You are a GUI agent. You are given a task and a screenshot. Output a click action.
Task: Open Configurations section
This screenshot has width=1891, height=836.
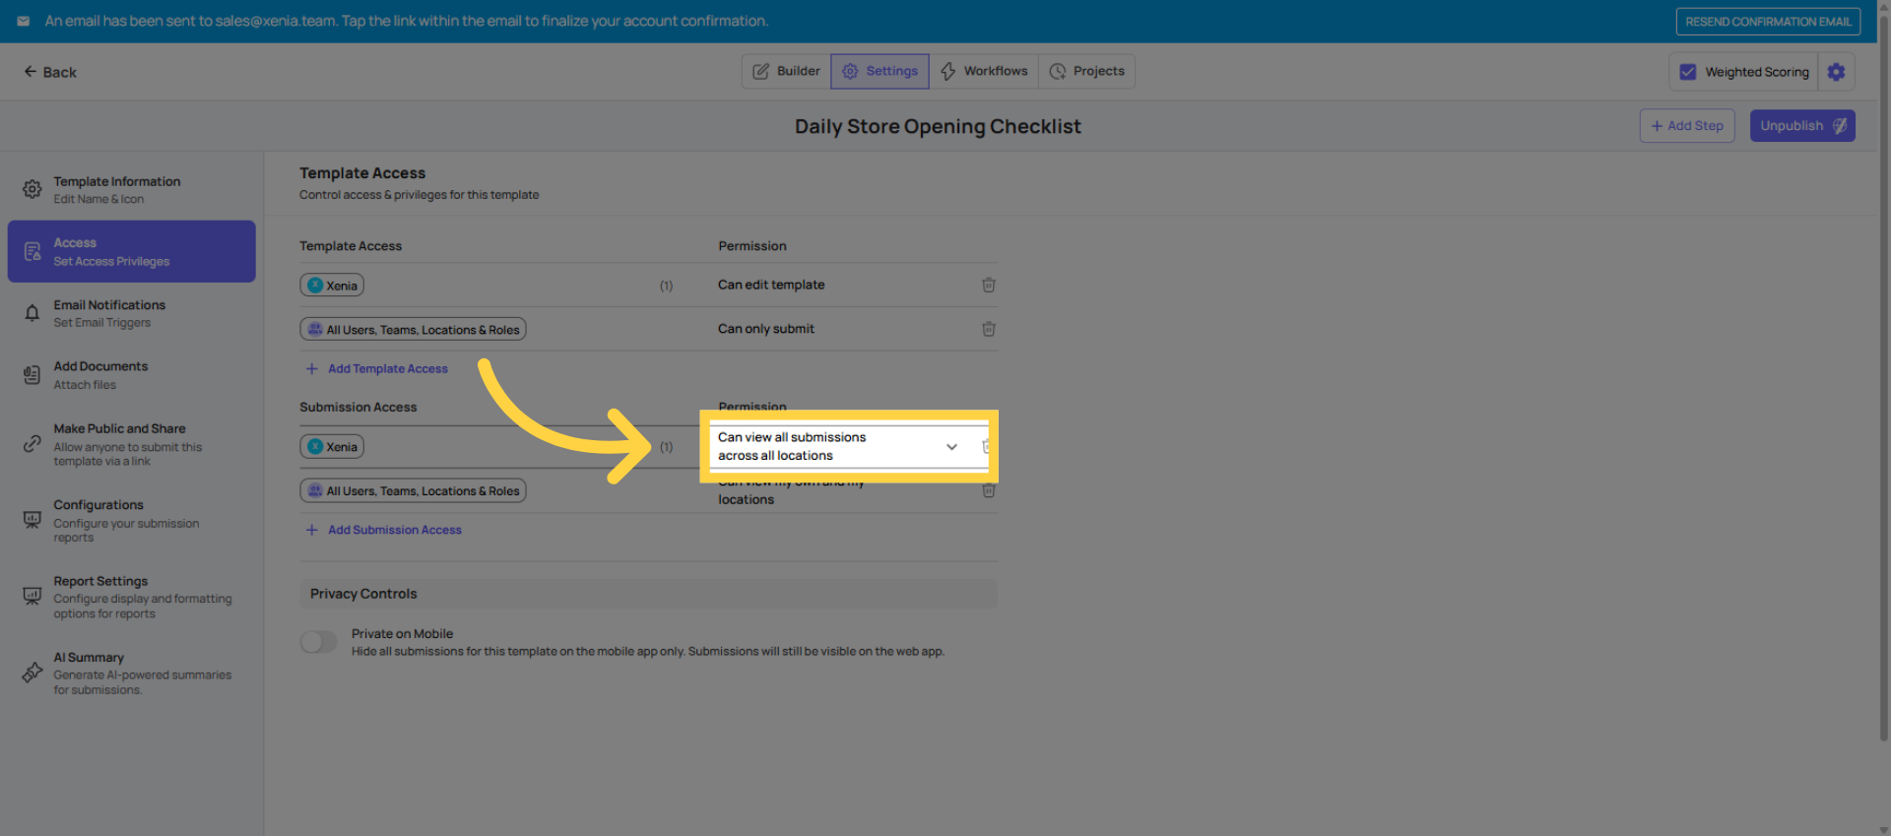(132, 520)
